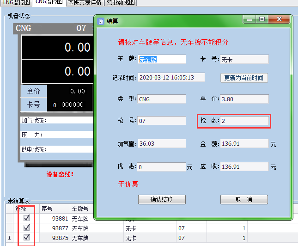Go to the 营业数据图 tab
The image size is (298, 246).
click(121, 3)
